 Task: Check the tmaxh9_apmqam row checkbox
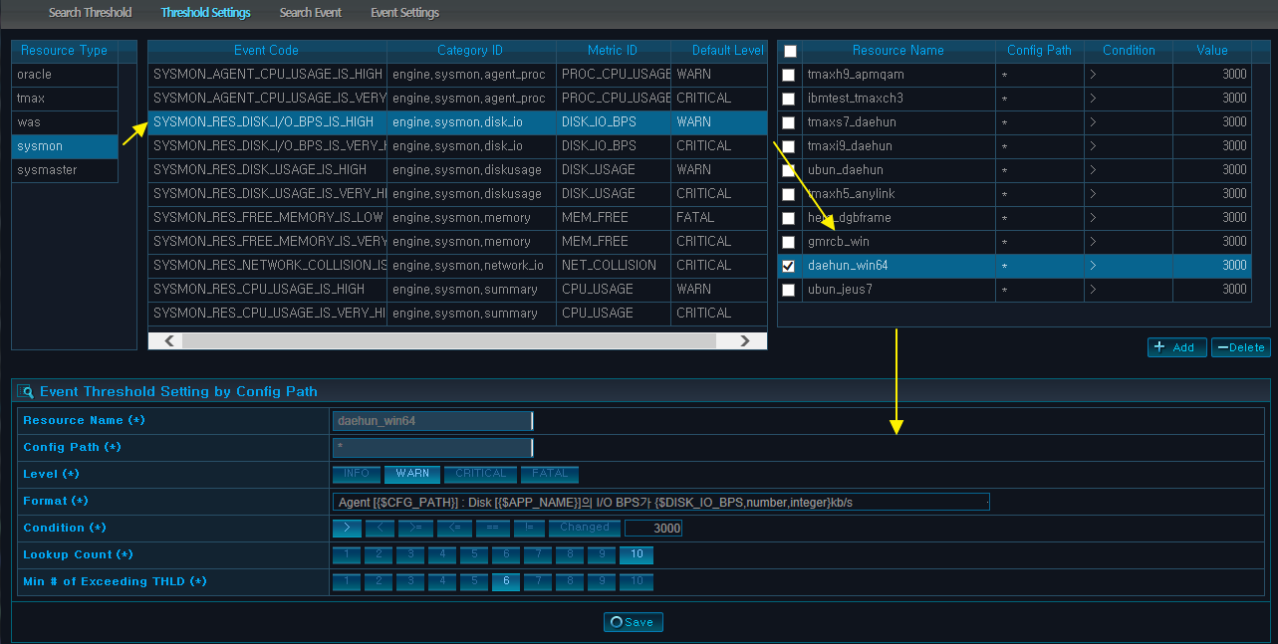[x=789, y=75]
